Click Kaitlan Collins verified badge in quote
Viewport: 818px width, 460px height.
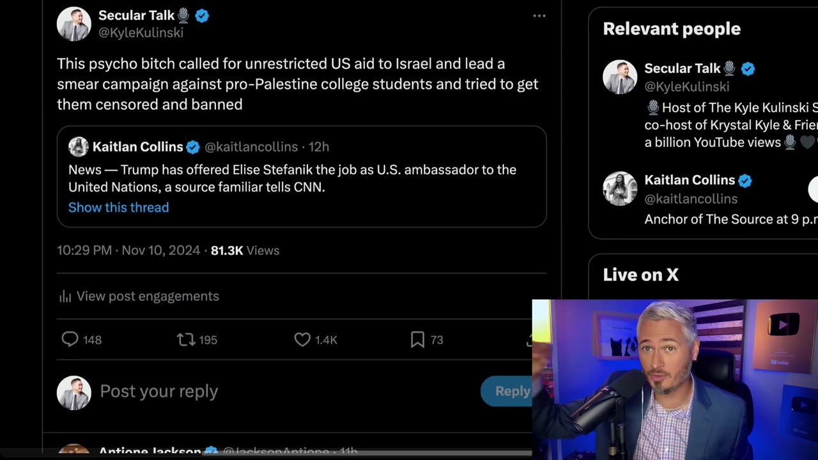tap(193, 147)
